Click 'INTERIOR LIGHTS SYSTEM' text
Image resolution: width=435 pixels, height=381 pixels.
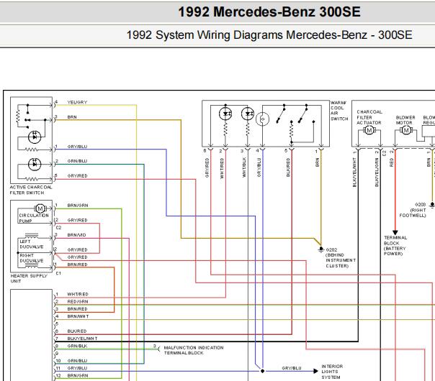tap(332, 372)
